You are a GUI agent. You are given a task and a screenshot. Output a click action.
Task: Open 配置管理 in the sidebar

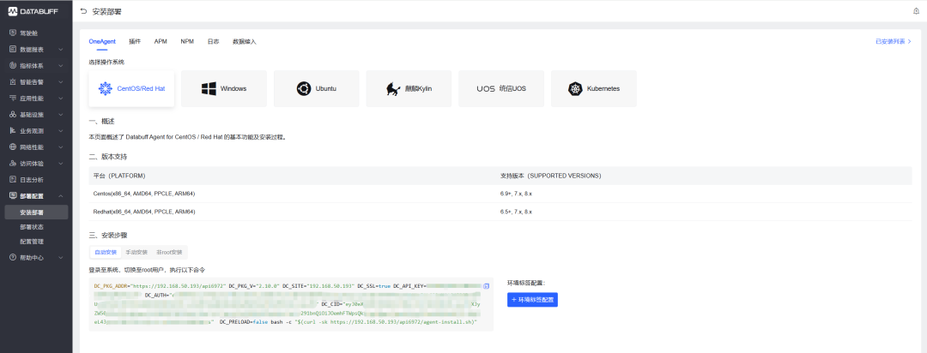pyautogui.click(x=32, y=242)
